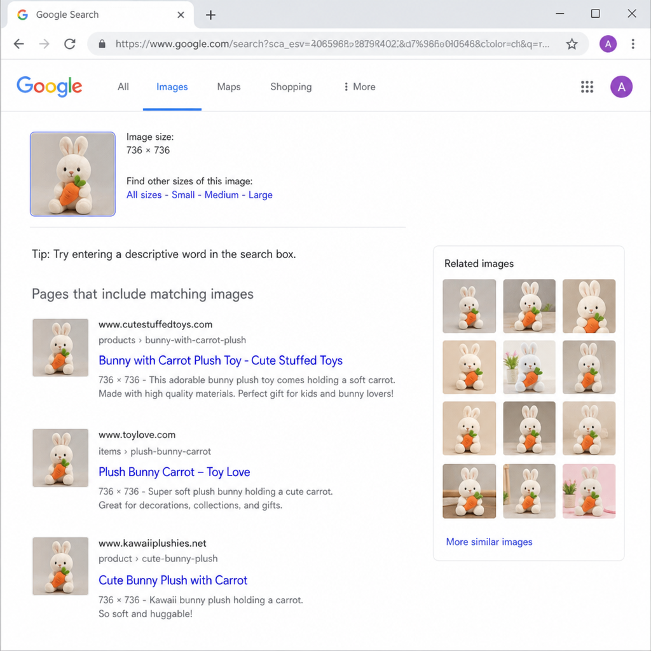This screenshot has height=651, width=651.
Task: Open the All sizes link
Action: [x=144, y=195]
